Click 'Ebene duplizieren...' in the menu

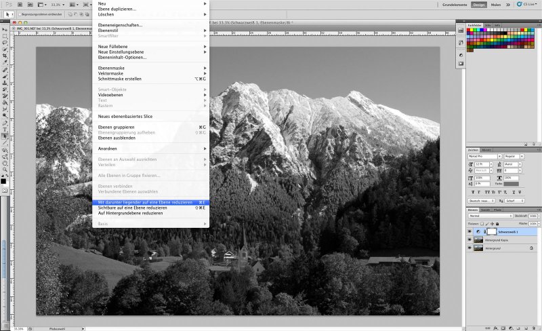pos(117,9)
